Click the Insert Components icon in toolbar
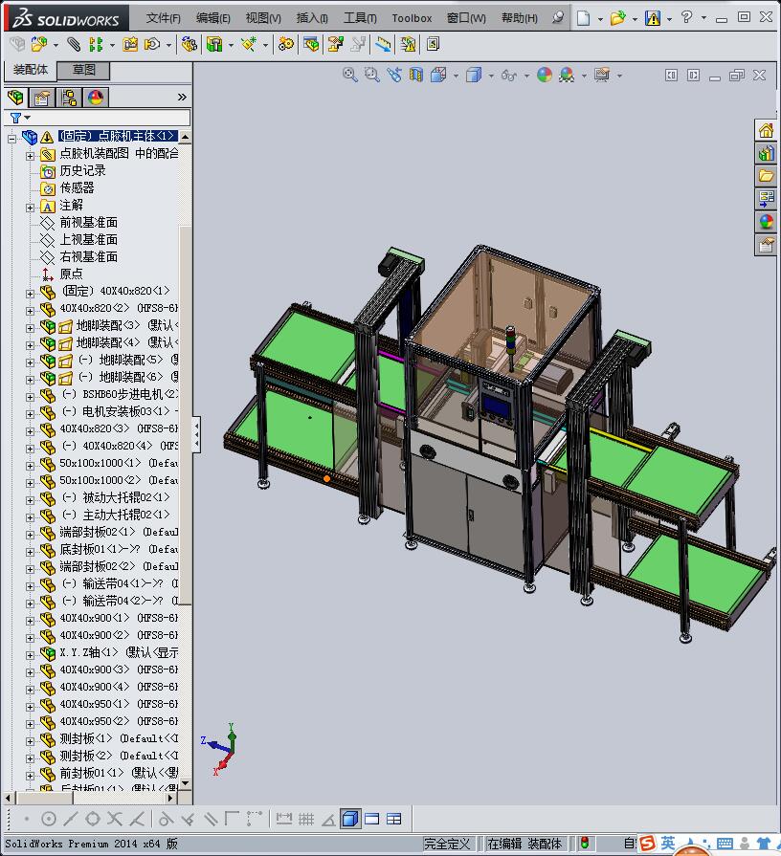781x856 pixels. 39,44
